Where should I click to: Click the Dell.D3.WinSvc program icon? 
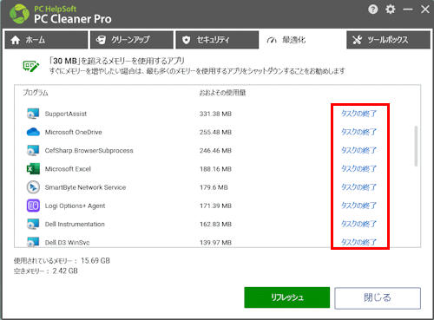pyautogui.click(x=33, y=242)
